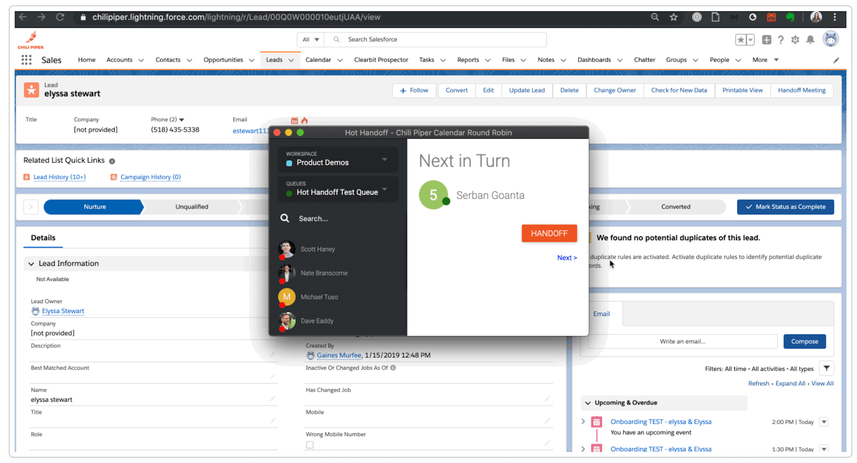The width and height of the screenshot is (857, 463).
Task: Open the Queues Hot Handoff Test Queue dropdown
Action: click(x=338, y=189)
